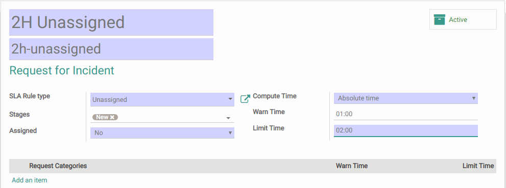Expand the SLA Rule type dropdown arrow
This screenshot has width=506, height=188.
(x=230, y=99)
